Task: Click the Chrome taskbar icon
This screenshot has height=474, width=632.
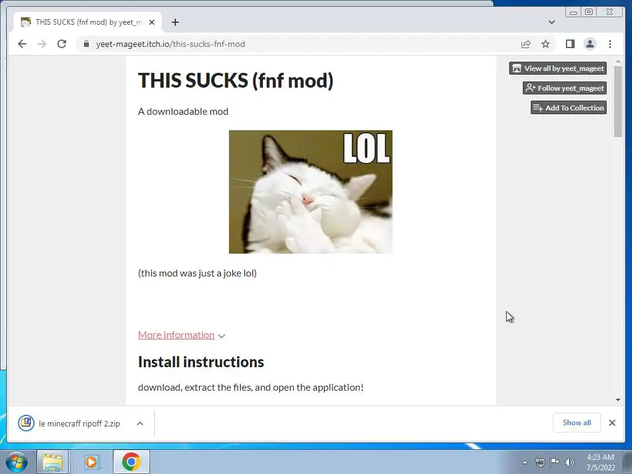Action: [x=131, y=462]
